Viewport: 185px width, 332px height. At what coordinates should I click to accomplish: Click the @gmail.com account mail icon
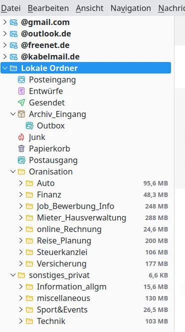coord(13,22)
